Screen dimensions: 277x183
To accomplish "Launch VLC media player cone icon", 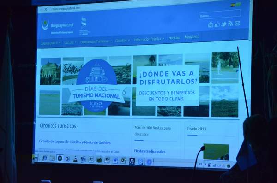I will [x=75, y=159].
